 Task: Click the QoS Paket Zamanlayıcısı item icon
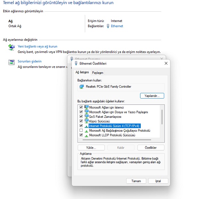[87, 117]
